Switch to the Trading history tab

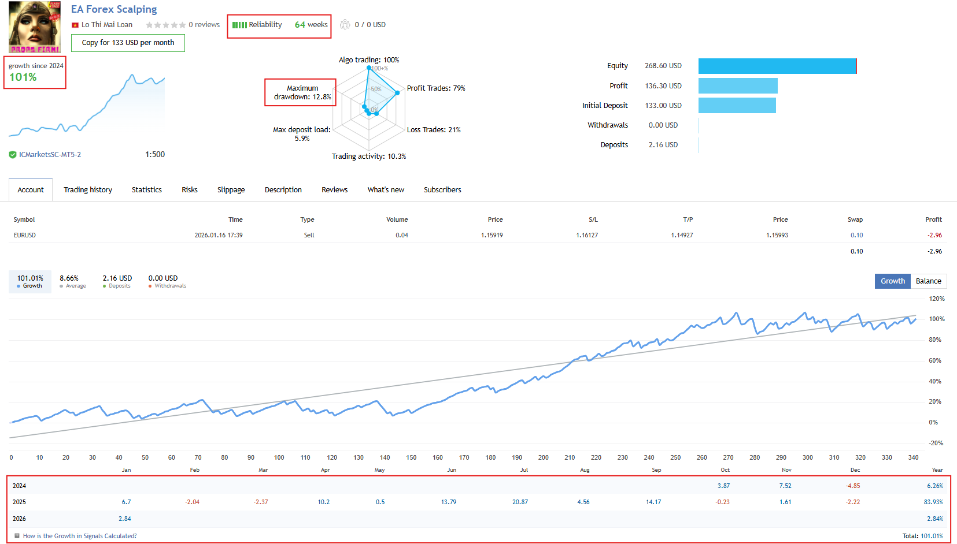[x=88, y=189]
